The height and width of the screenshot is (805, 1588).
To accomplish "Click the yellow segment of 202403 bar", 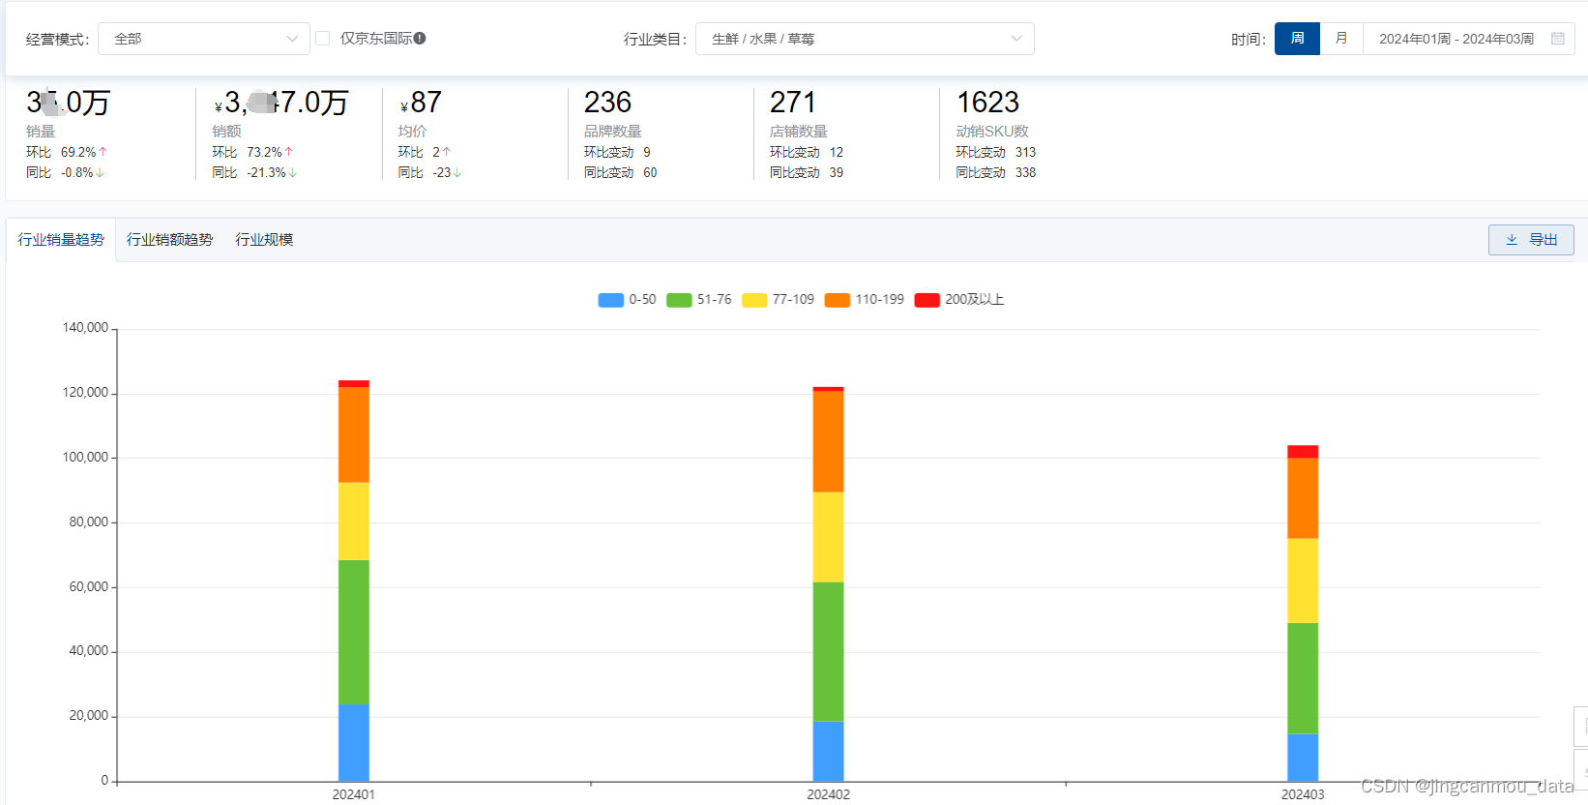I will point(1303,581).
